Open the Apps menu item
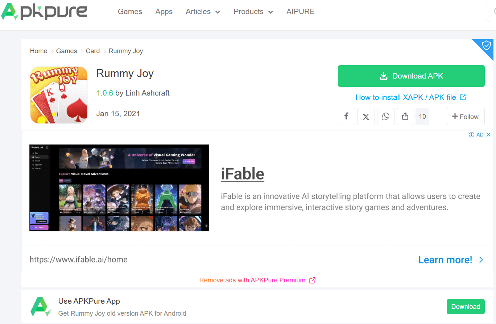 (164, 12)
